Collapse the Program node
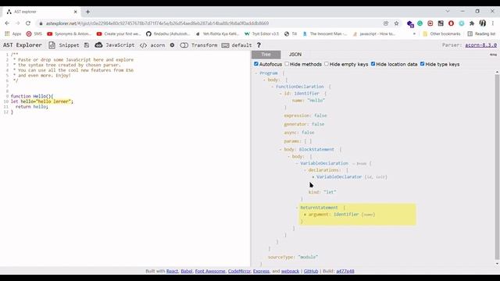This screenshot has height=281, width=500. pos(256,73)
